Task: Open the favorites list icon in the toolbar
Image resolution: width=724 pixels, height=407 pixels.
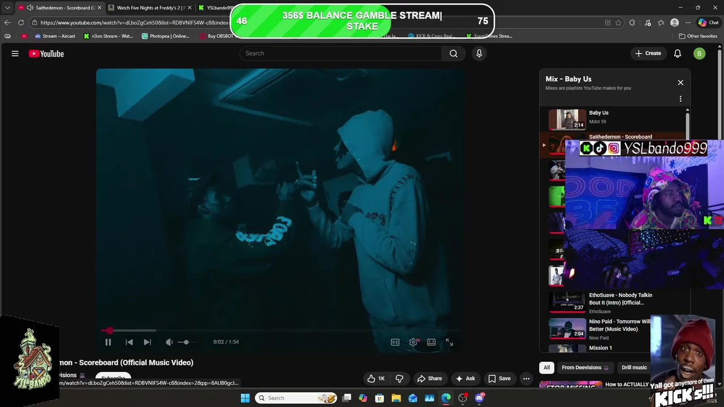Action: tap(661, 23)
